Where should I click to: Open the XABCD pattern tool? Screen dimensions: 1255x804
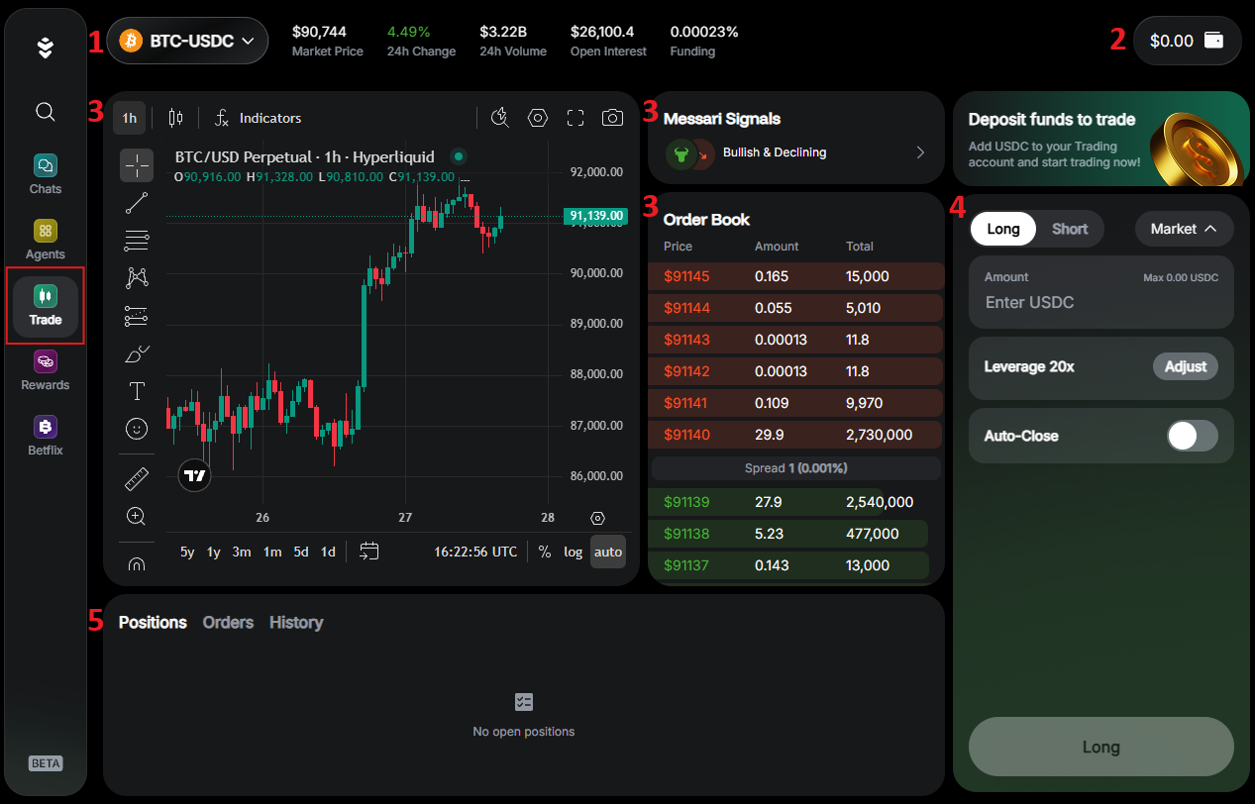pyautogui.click(x=137, y=278)
